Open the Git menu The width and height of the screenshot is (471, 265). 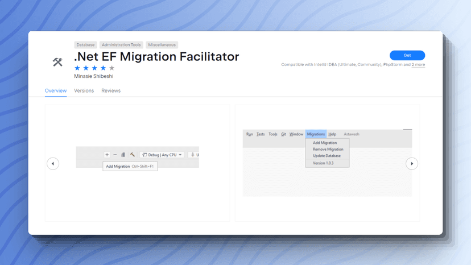click(x=283, y=134)
